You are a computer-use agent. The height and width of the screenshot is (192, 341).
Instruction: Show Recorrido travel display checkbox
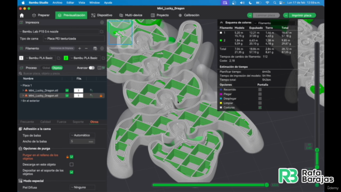[260, 90]
